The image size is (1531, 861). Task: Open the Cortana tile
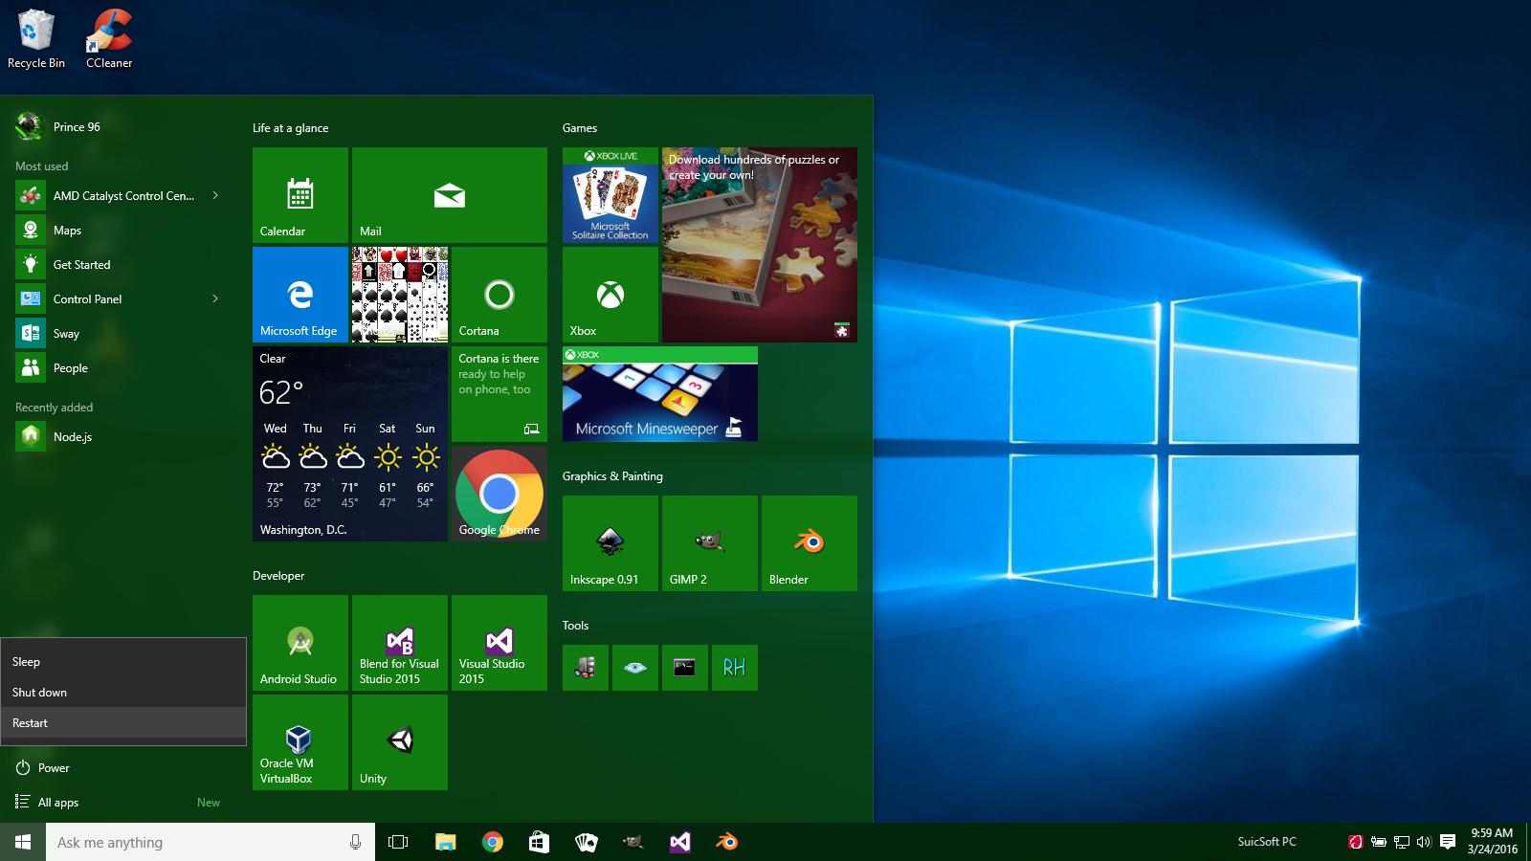[x=499, y=295]
